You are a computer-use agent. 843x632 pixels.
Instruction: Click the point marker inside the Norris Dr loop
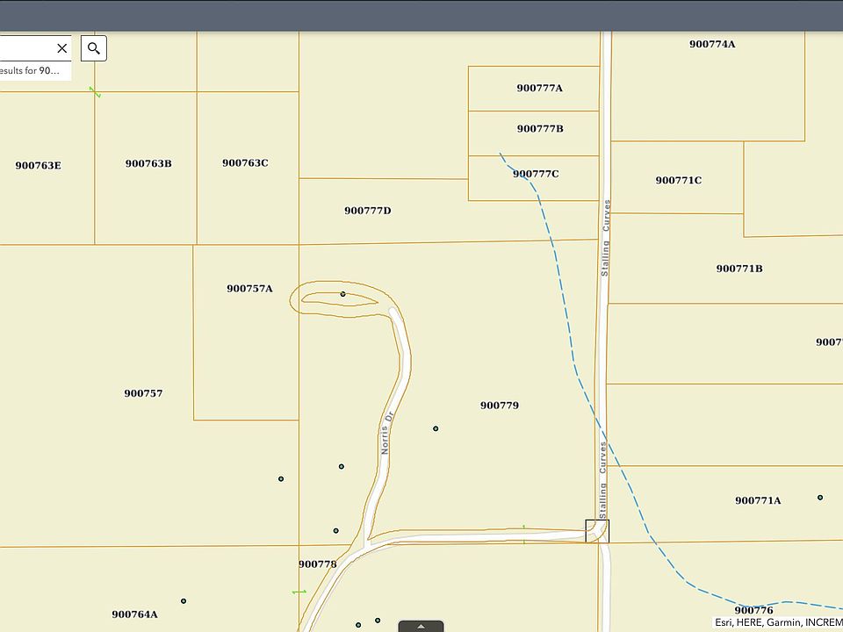coord(342,294)
